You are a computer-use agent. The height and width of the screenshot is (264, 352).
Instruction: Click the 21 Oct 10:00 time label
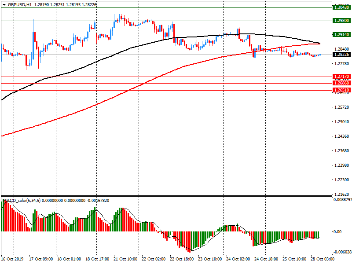125,259
